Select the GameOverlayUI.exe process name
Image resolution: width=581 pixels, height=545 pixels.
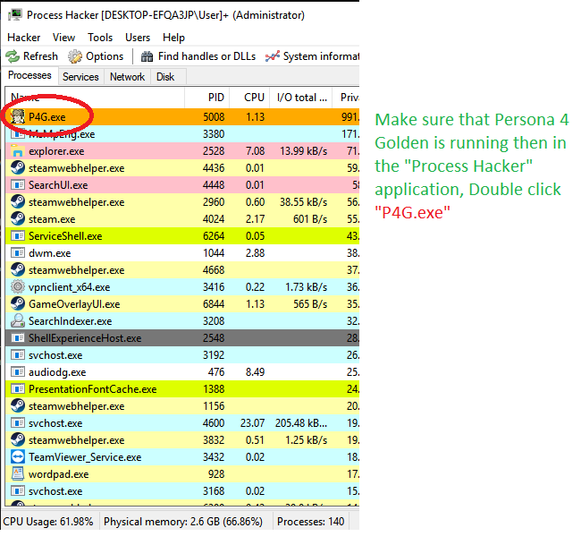(74, 304)
